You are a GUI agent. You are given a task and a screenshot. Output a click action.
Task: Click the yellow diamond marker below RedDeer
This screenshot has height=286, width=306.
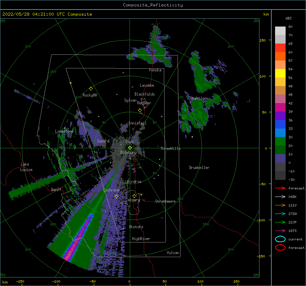point(140,110)
